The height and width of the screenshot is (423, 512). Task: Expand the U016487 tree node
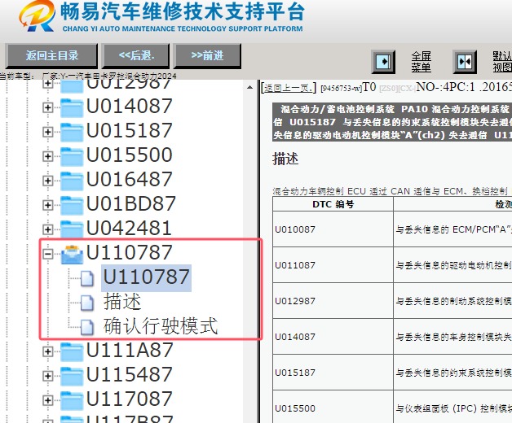47,181
